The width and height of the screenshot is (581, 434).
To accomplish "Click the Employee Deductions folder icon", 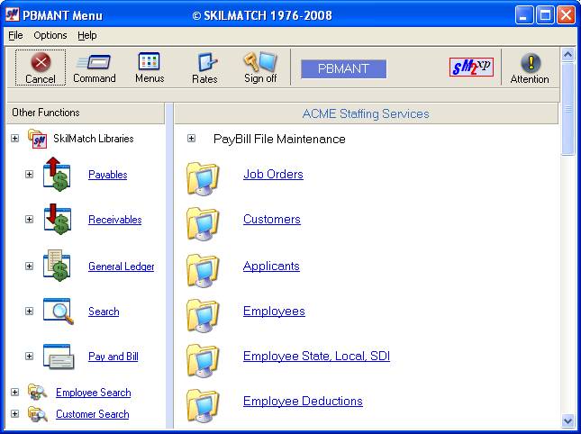I will (x=203, y=406).
